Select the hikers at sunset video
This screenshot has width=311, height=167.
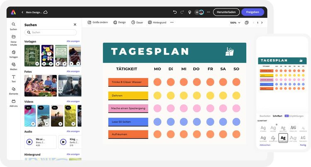coord(57,116)
